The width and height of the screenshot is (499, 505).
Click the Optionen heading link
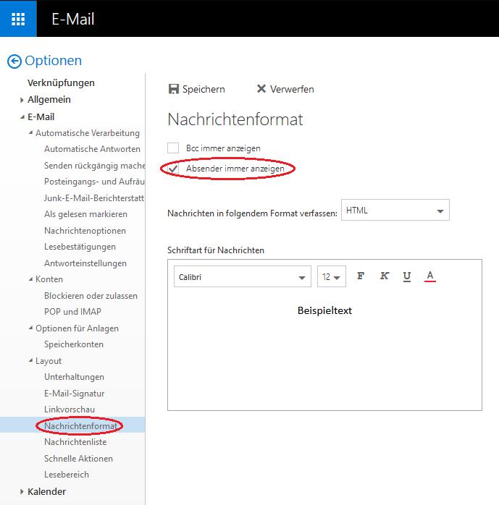(53, 61)
